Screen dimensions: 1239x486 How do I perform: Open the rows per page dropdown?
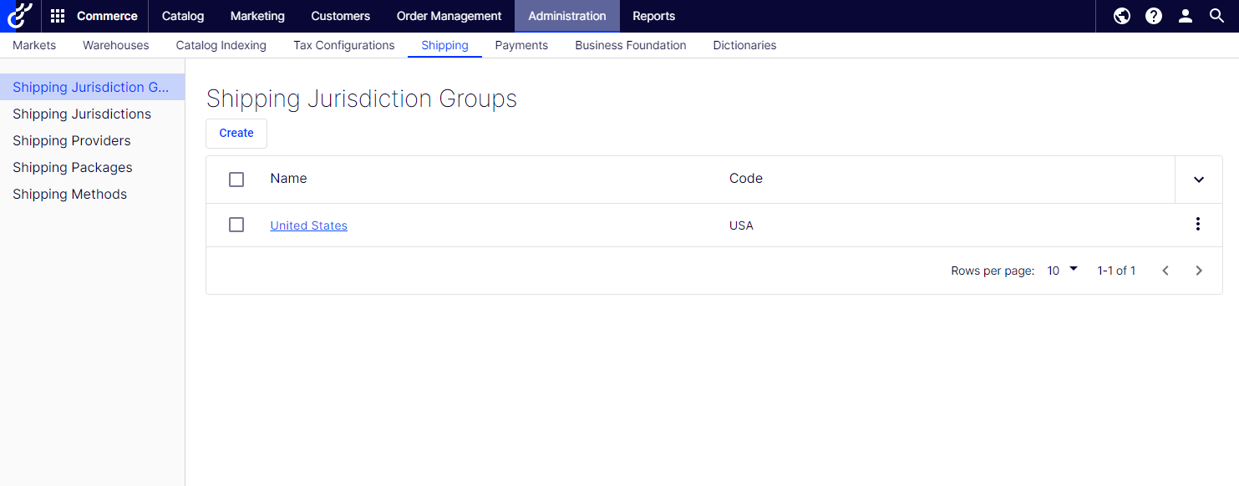click(1063, 271)
